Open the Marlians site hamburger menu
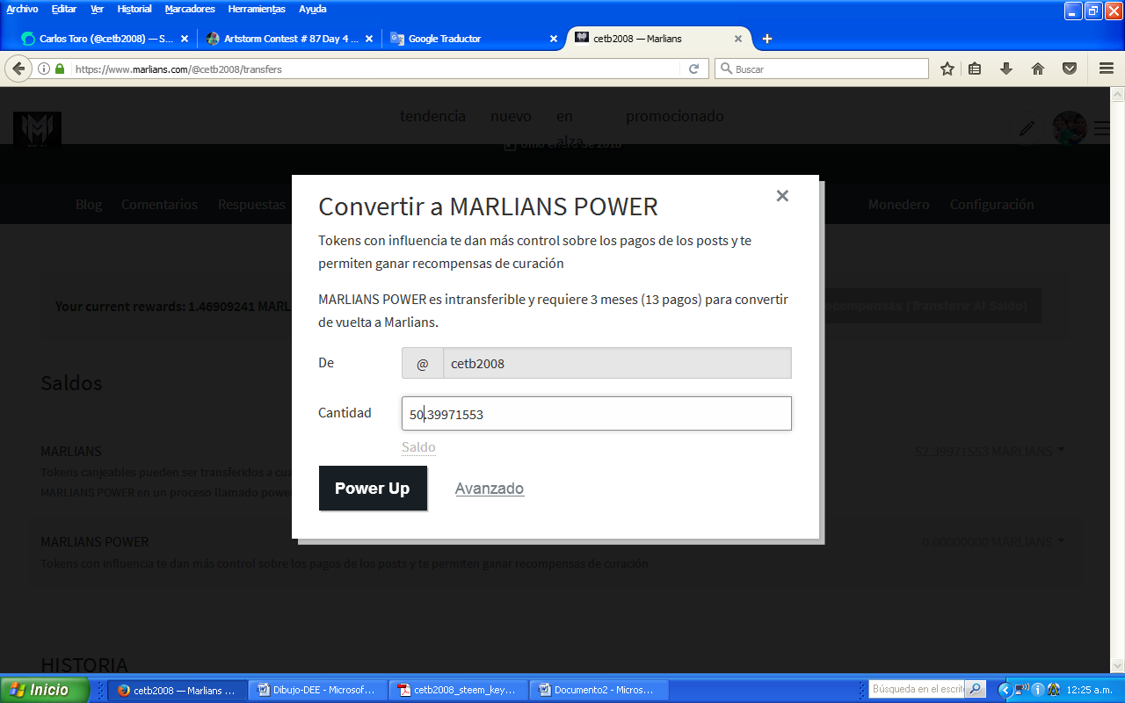 coord(1102,128)
